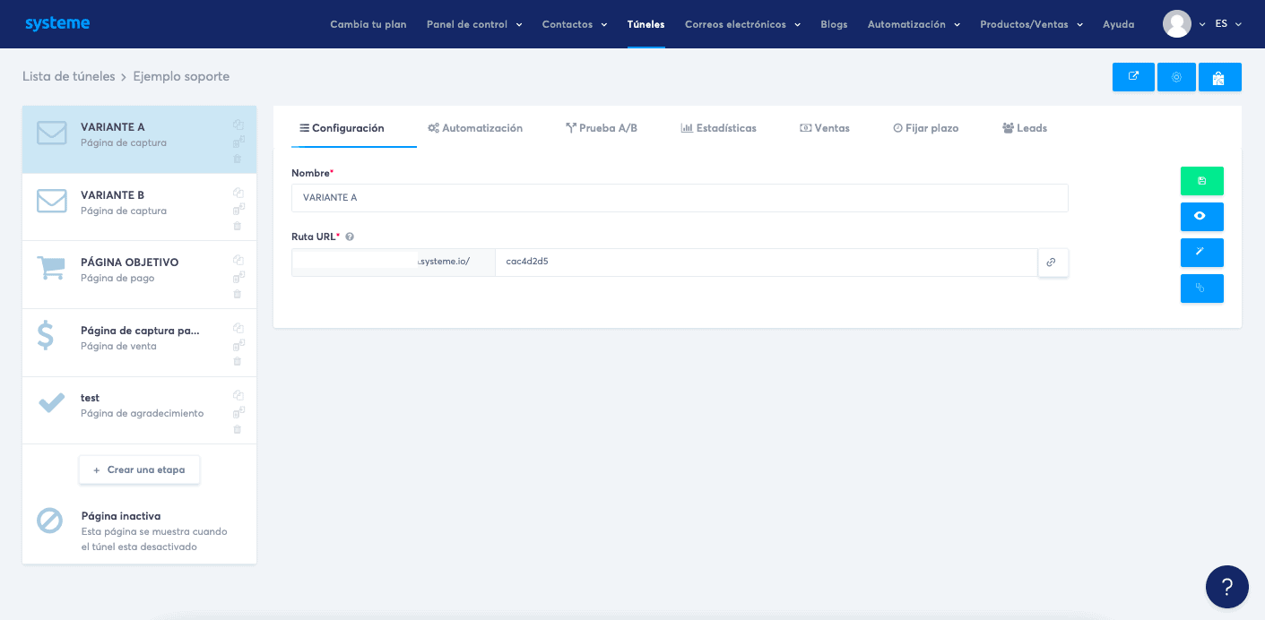Image resolution: width=1265 pixels, height=620 pixels.
Task: Expand the Automatización menu in the navbar
Action: coord(914,24)
